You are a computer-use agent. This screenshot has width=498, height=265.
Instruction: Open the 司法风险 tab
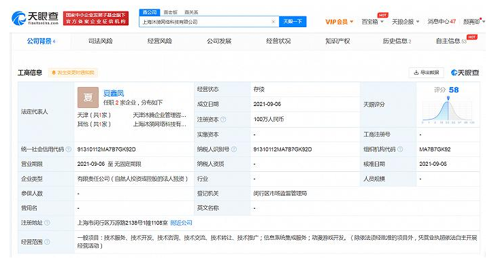coord(101,41)
